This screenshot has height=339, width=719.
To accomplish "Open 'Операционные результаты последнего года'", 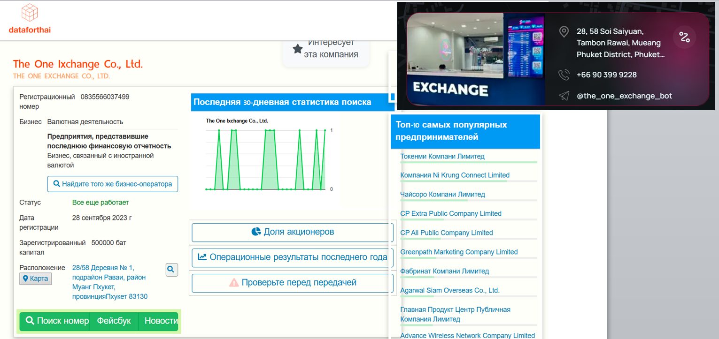I will tap(293, 257).
